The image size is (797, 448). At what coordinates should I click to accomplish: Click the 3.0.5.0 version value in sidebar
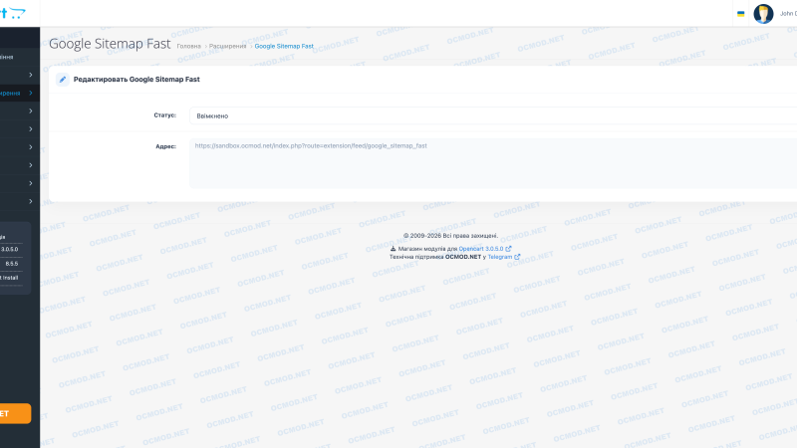click(x=10, y=250)
